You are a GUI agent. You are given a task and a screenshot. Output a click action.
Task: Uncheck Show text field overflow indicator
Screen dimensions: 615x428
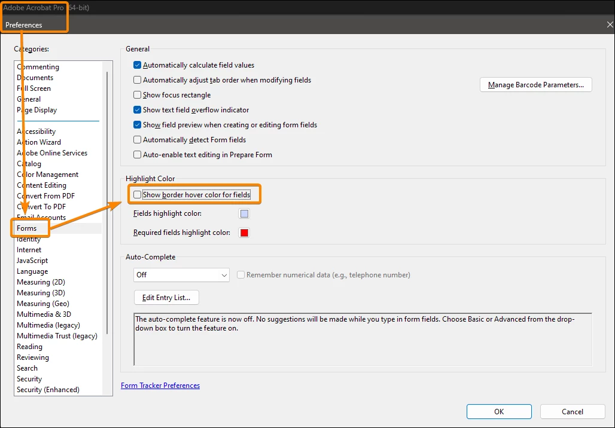(x=137, y=110)
